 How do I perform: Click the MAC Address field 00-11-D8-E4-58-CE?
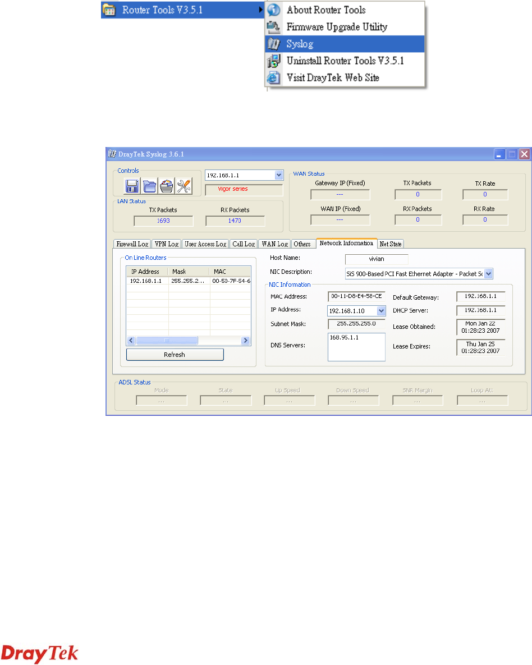point(356,296)
